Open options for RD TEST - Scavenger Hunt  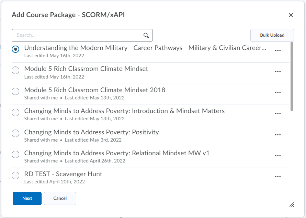[278, 177]
